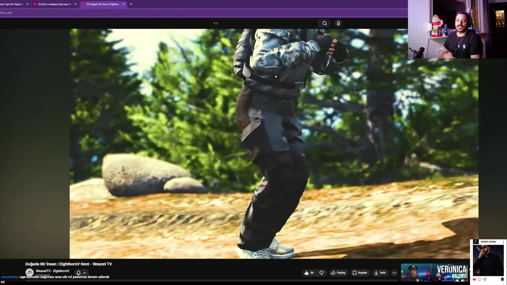
Task: Close the 'Doğada Bir İnsan' tab
Action: pos(124,4)
